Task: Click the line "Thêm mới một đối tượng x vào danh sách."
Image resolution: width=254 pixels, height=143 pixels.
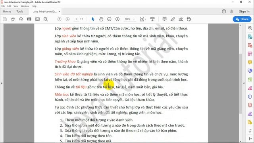Action: point(99,120)
